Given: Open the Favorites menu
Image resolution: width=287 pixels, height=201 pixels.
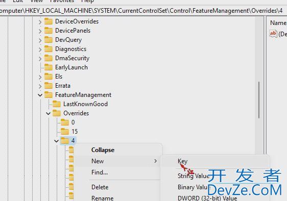Looking at the screenshot, I should pyautogui.click(x=62, y=1).
